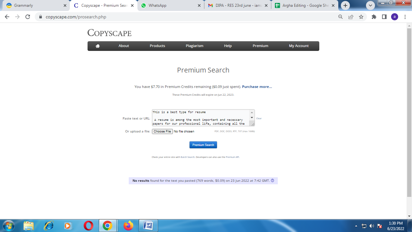412x232 pixels.
Task: Switch to Argha Editing Google Sheets tab
Action: click(x=304, y=5)
